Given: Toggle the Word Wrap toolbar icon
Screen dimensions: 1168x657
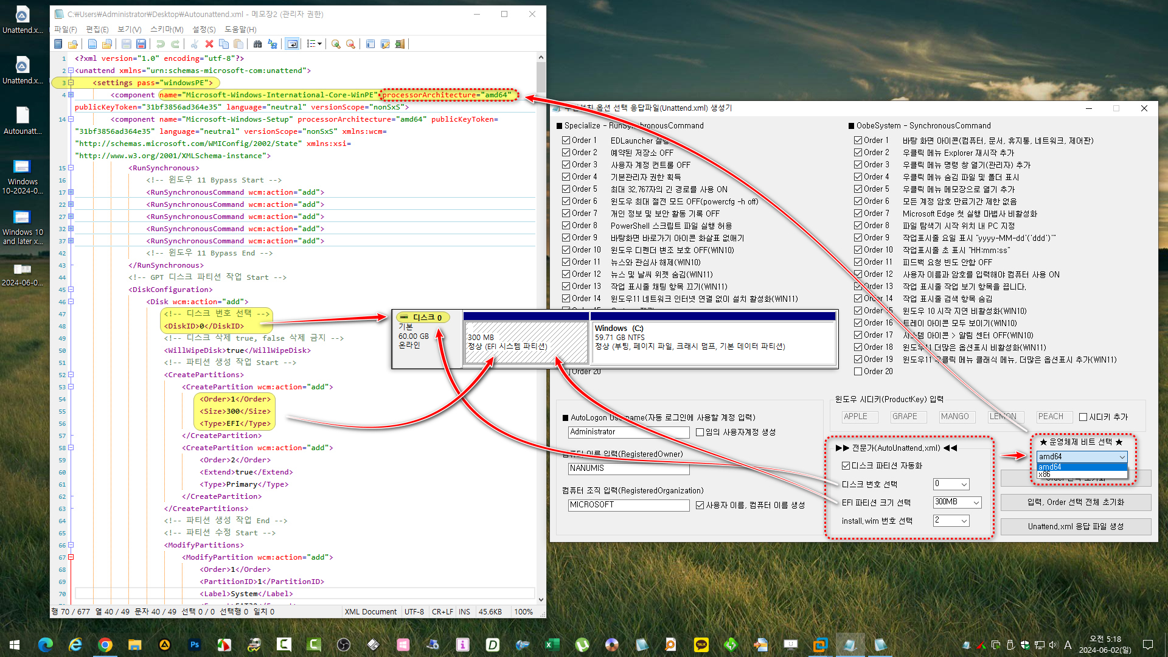Looking at the screenshot, I should pyautogui.click(x=293, y=44).
